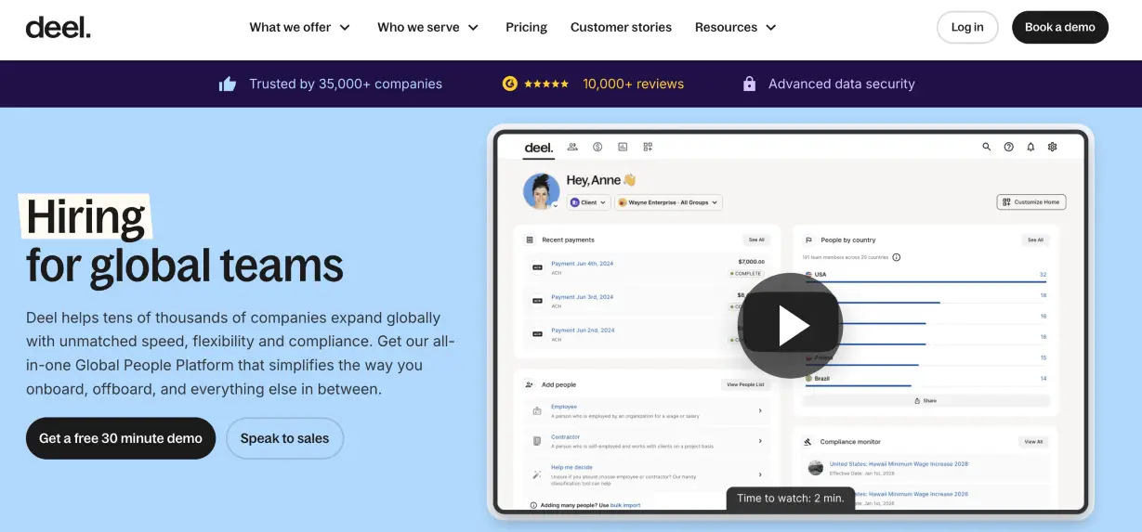Click the chevron on the Contractor row

pos(760,441)
